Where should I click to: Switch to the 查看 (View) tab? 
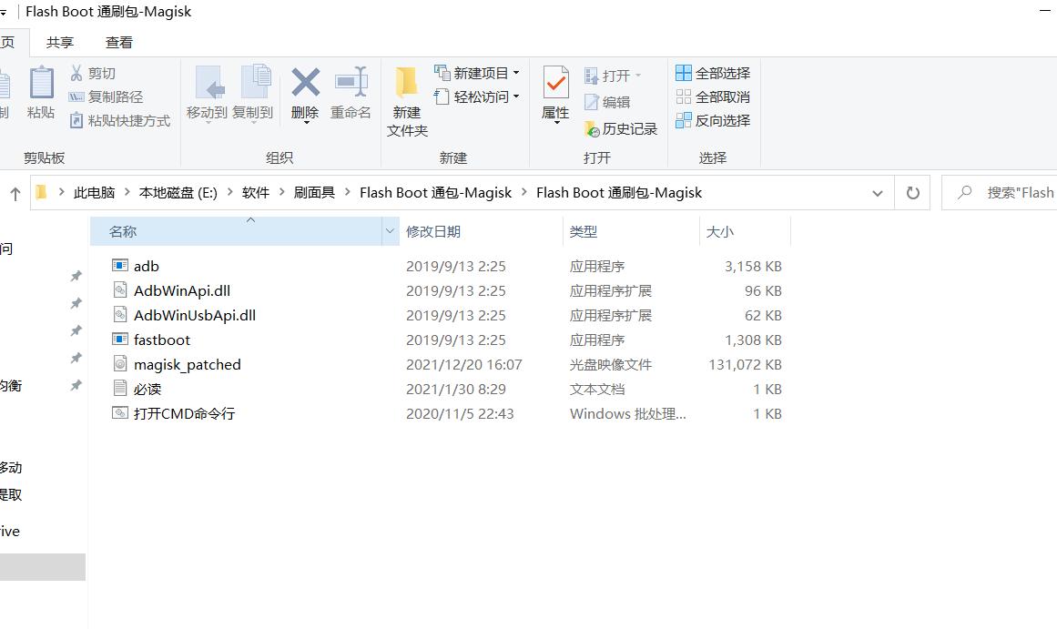(119, 41)
